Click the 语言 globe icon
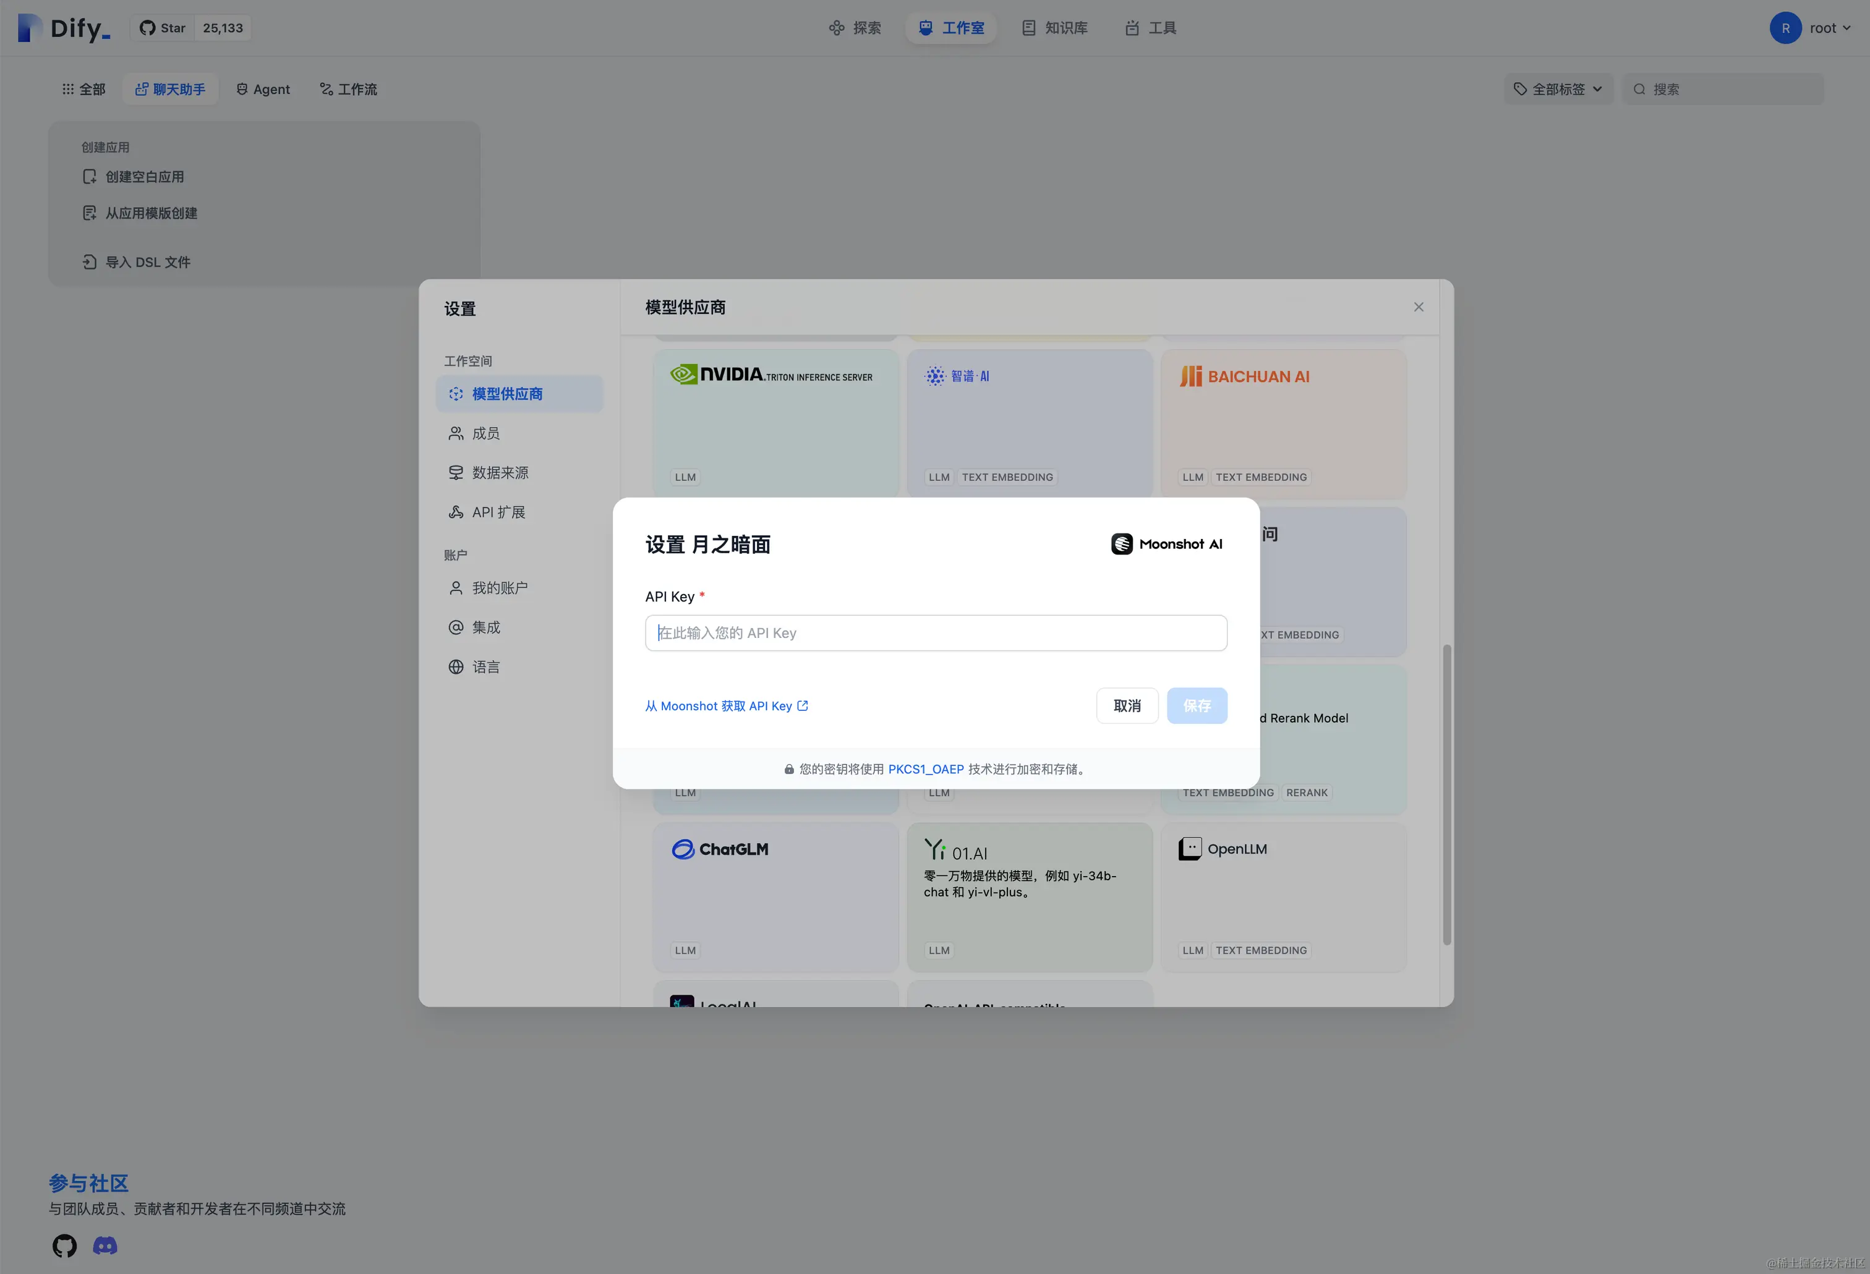Viewport: 1870px width, 1274px height. [x=456, y=667]
